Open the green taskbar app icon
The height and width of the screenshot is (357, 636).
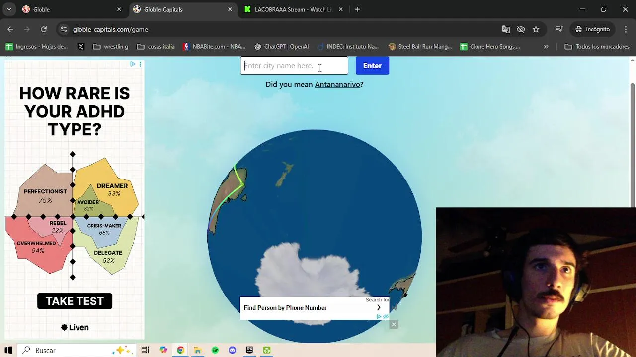(267, 350)
